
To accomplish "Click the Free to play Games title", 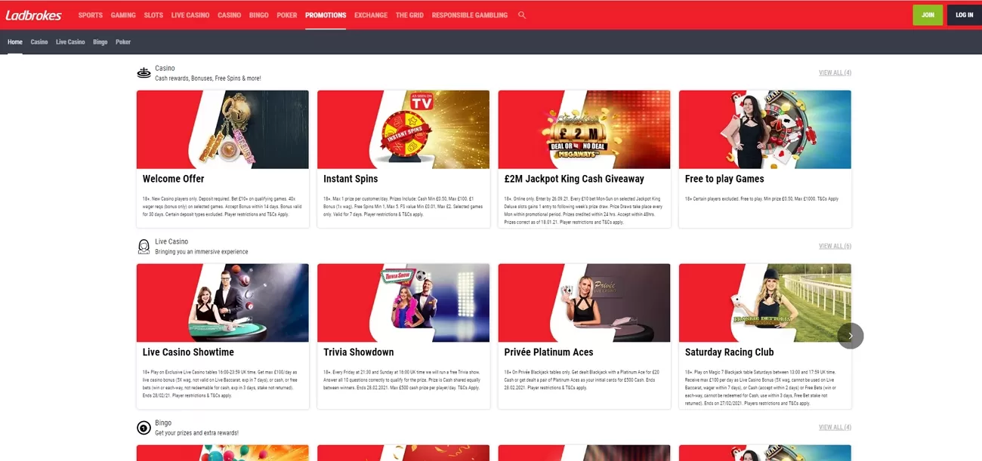I will [x=724, y=179].
